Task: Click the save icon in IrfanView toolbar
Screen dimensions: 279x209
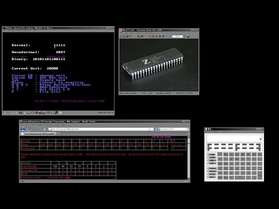Action: coord(127,36)
